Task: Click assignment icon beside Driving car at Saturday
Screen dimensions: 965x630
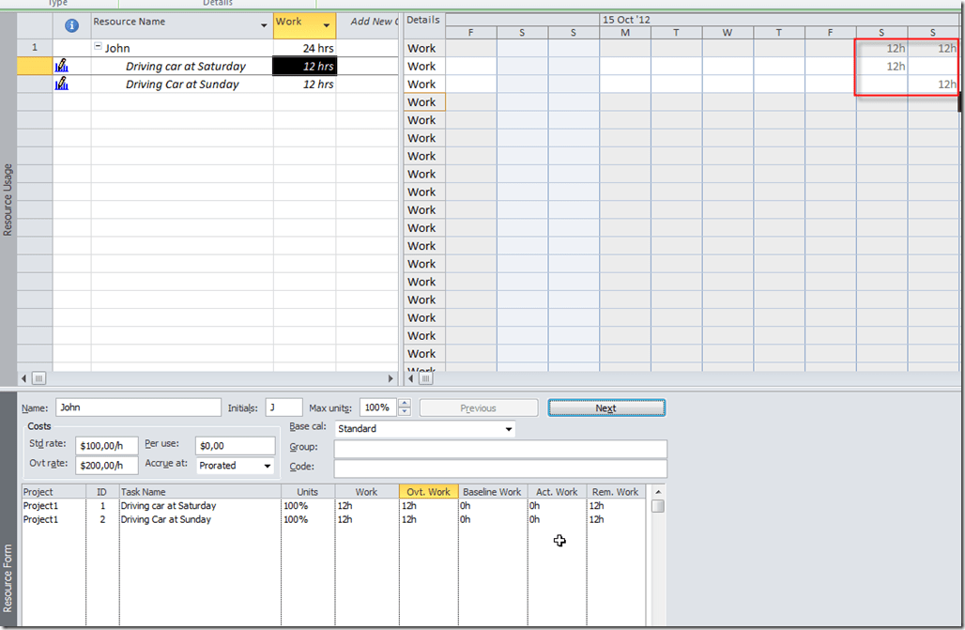Action: 62,66
